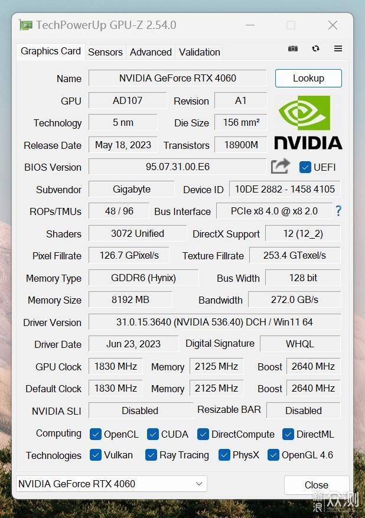Click the Driver Version text field
The width and height of the screenshot is (365, 518).
[x=214, y=322]
